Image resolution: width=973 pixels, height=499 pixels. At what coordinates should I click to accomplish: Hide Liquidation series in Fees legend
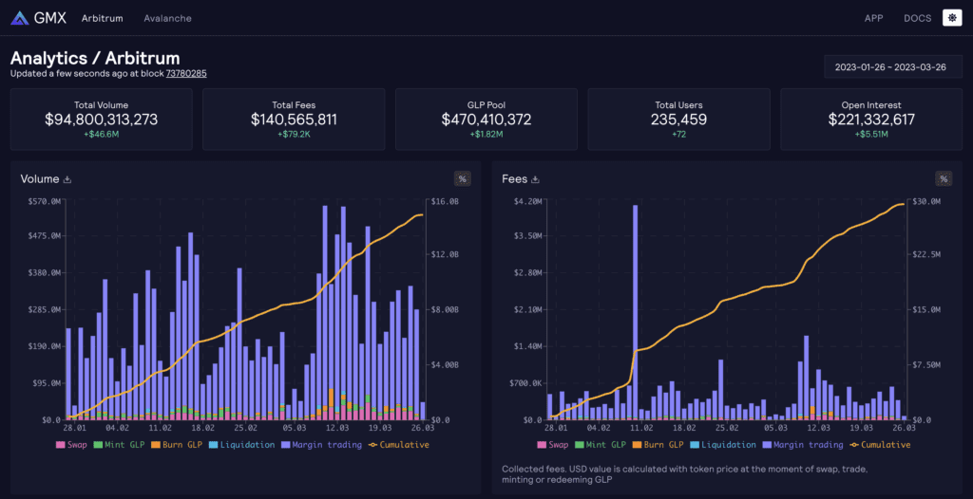727,444
